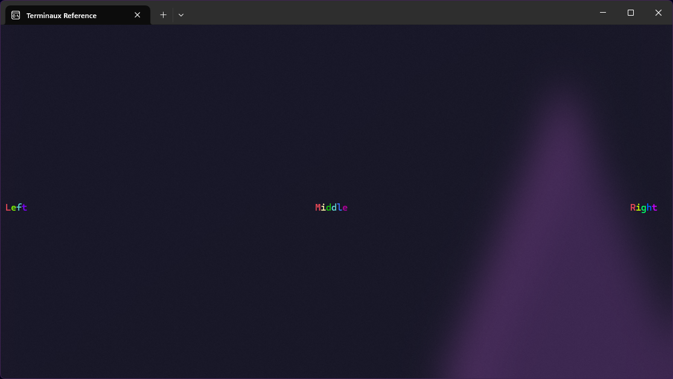673x379 pixels.
Task: Close the Terminaux Reference tab
Action: click(137, 15)
